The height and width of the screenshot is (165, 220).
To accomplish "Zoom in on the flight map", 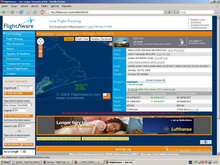I will [x=40, y=47].
